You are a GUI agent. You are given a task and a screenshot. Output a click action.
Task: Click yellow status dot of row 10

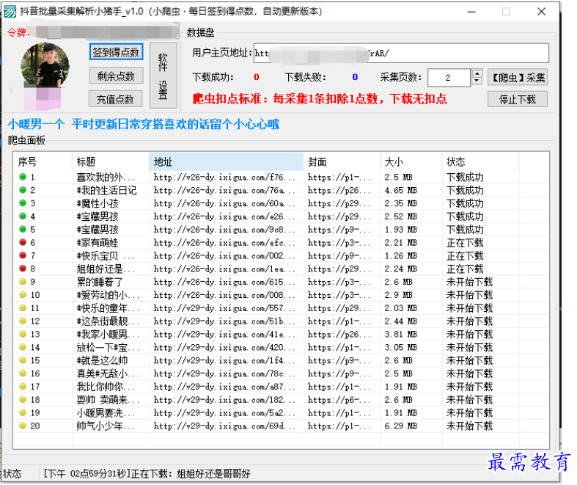(x=23, y=295)
